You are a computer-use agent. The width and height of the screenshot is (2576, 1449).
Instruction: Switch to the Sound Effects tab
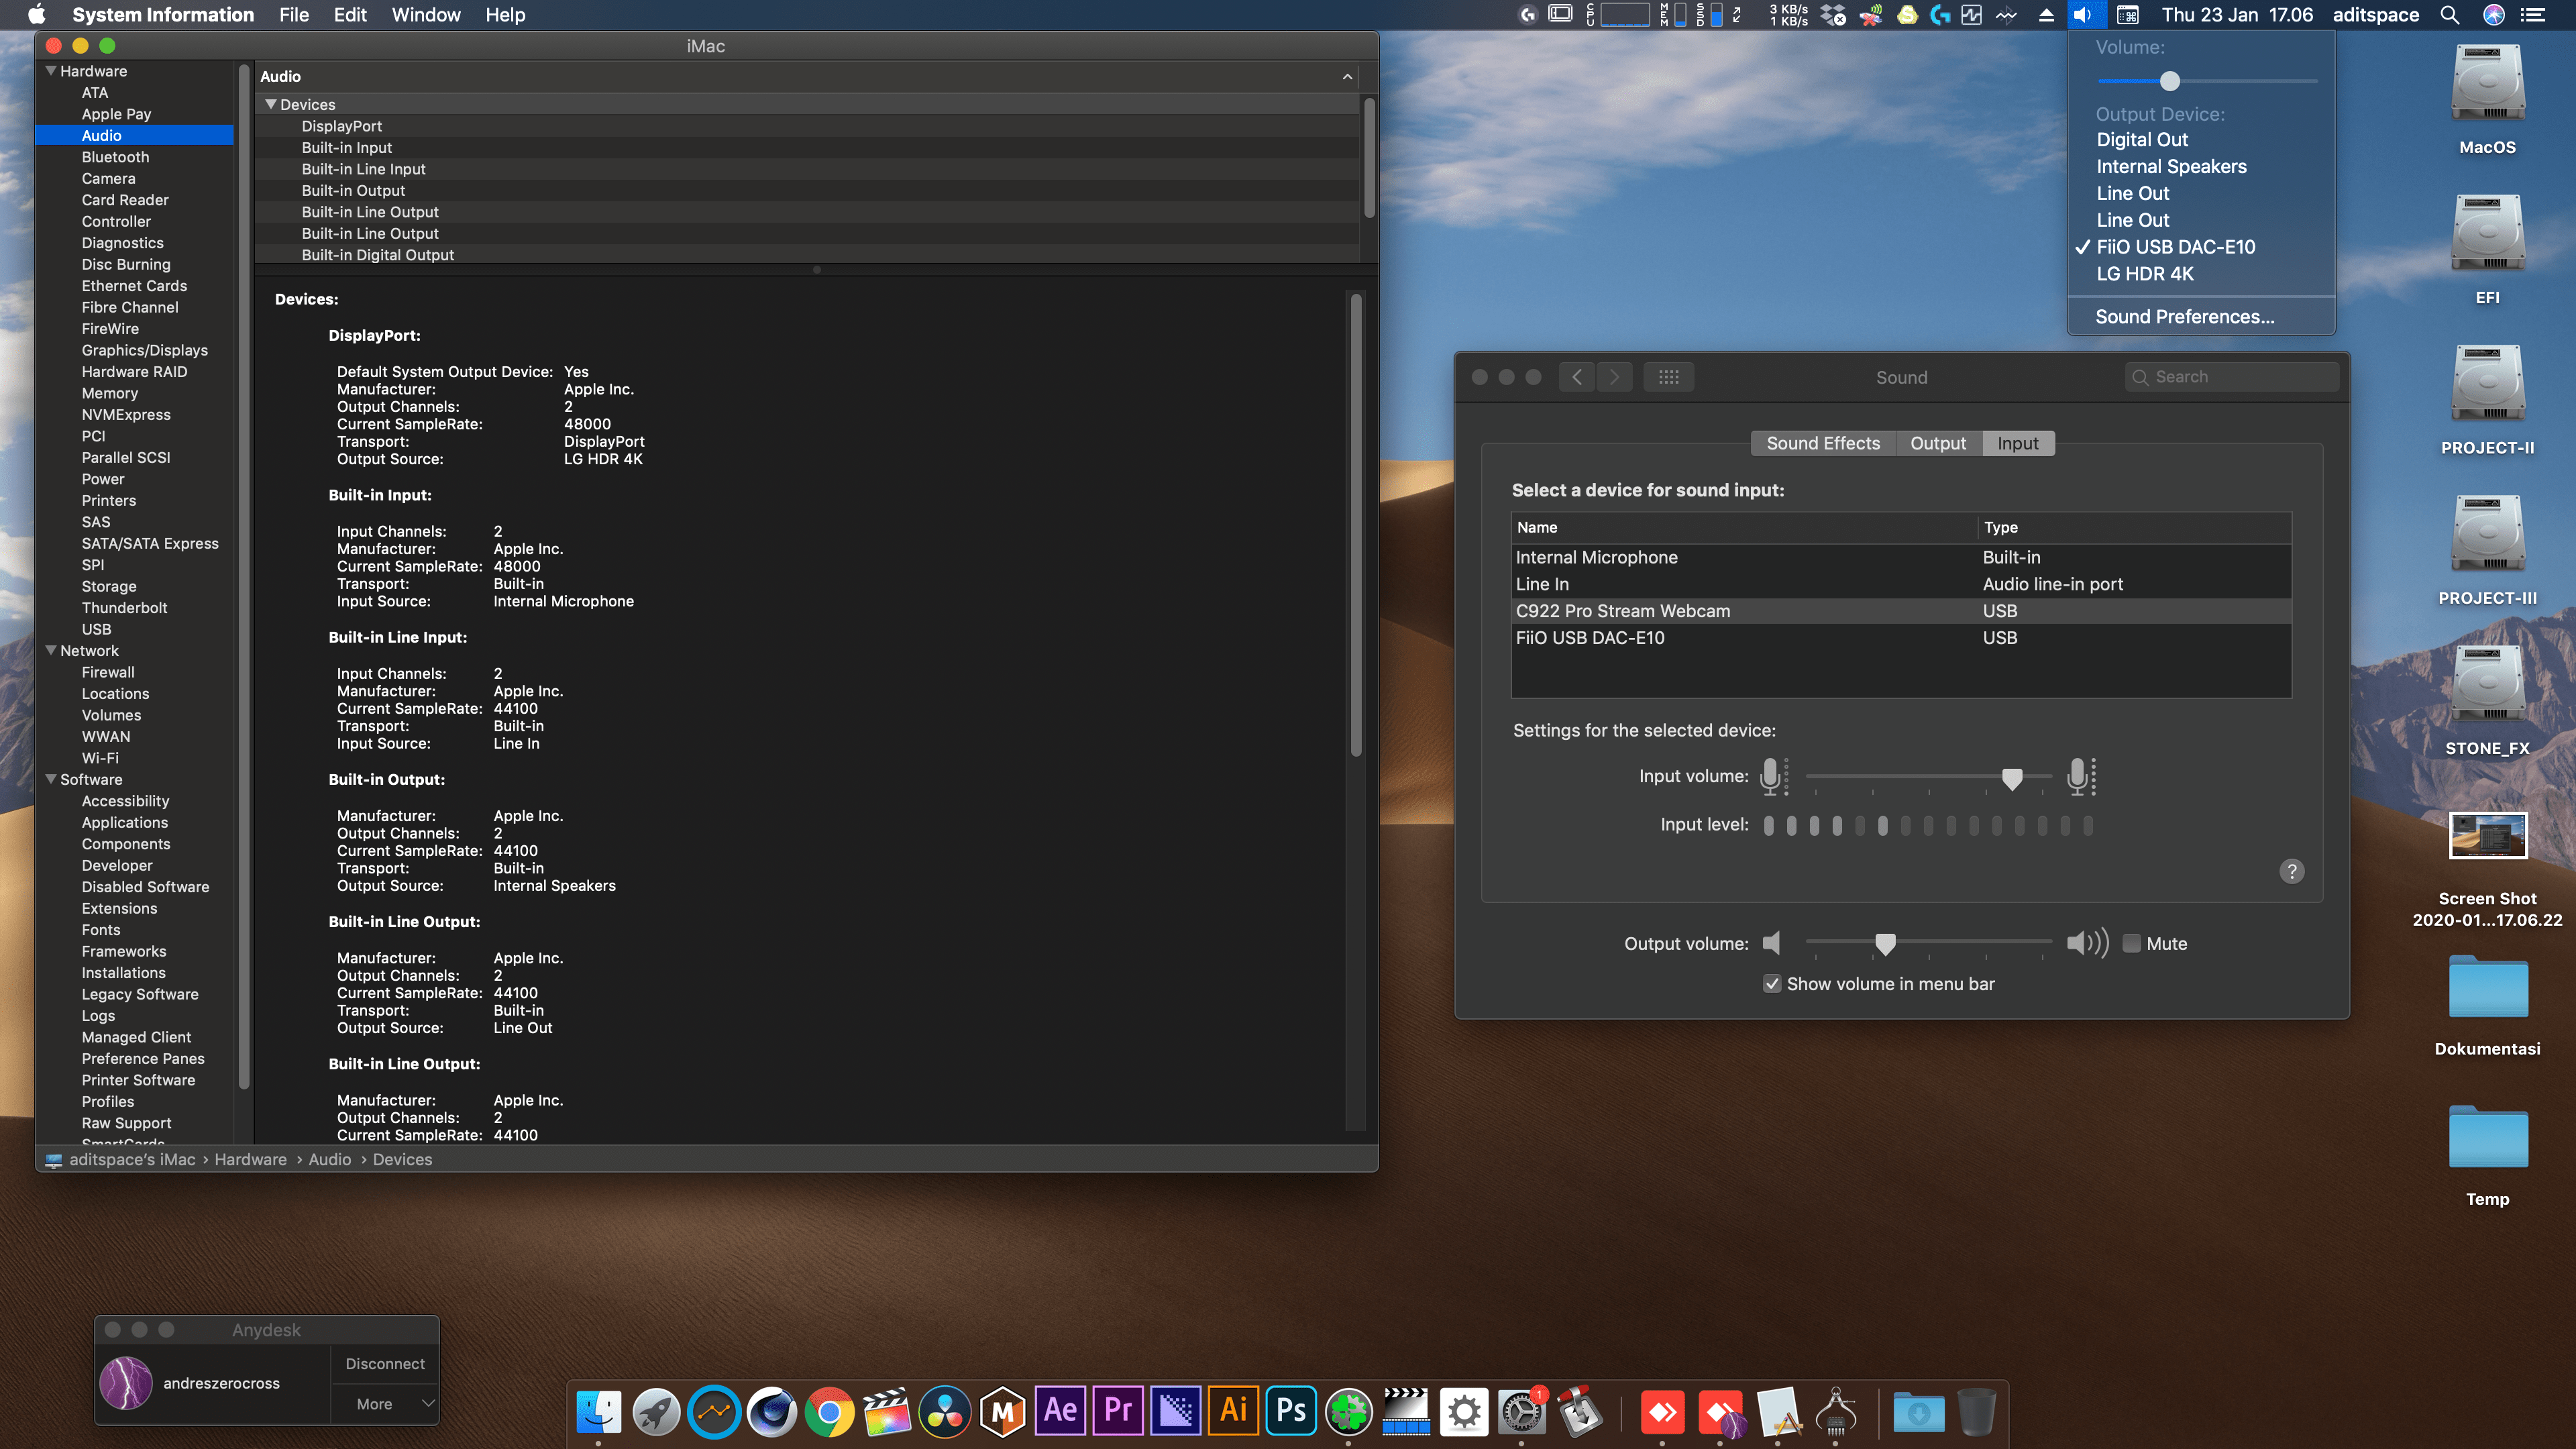1823,443
